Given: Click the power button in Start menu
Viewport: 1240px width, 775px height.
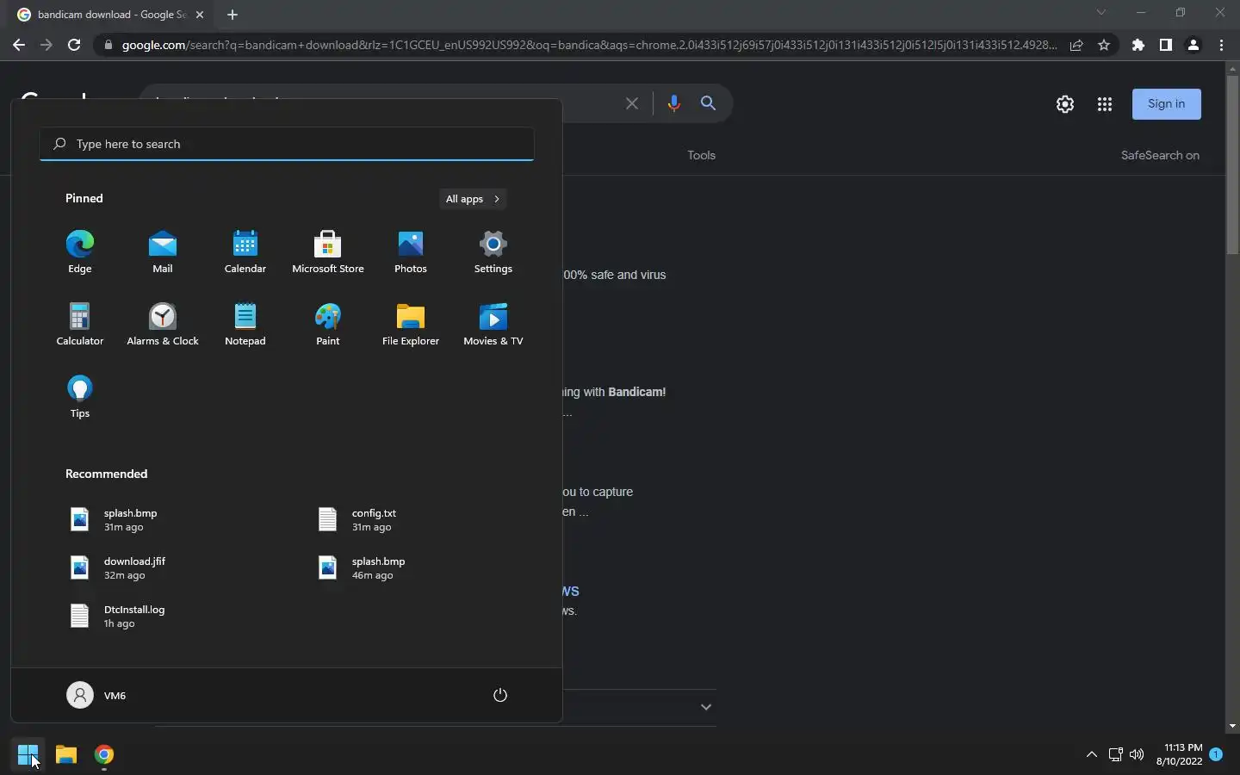Looking at the screenshot, I should tap(500, 695).
